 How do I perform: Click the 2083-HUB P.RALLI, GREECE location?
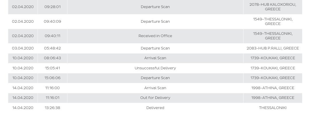click(x=273, y=48)
